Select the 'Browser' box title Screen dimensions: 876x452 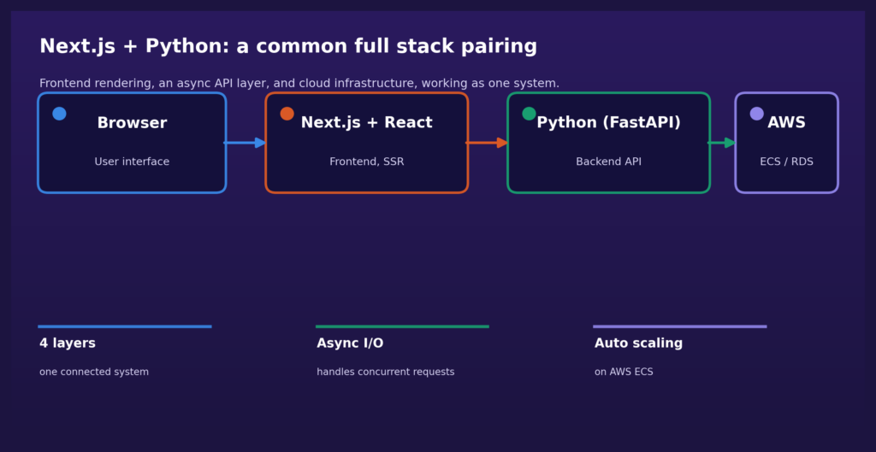coord(132,123)
